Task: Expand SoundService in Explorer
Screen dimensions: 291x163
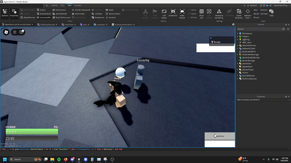Action: [x=237, y=76]
